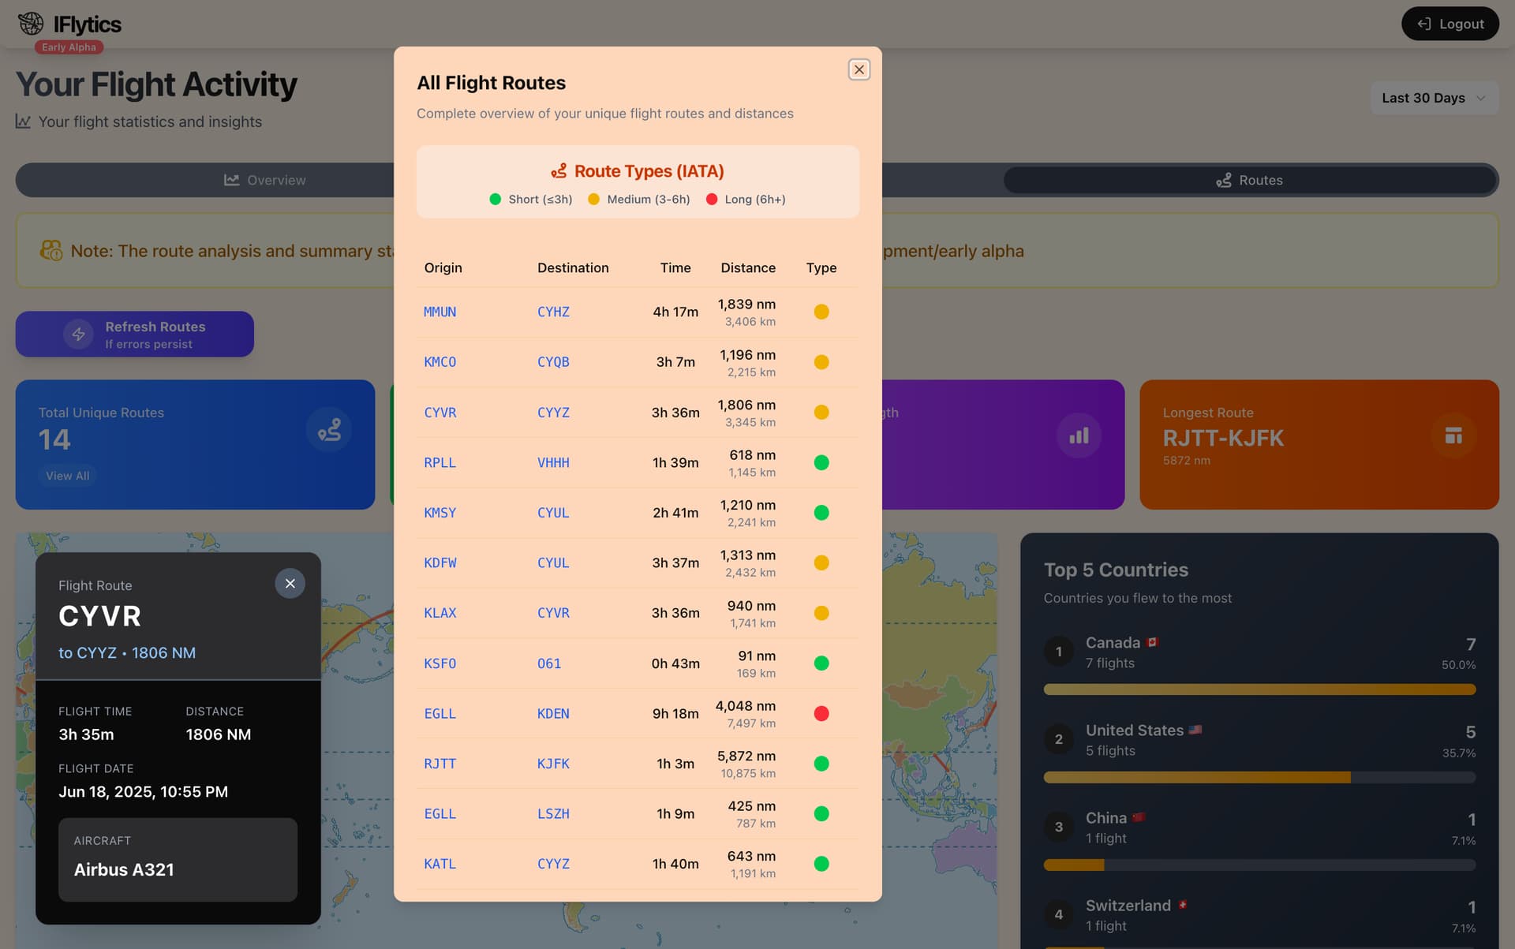Click the lightning bolt icon in Refresh Routes
The width and height of the screenshot is (1515, 949).
[78, 334]
